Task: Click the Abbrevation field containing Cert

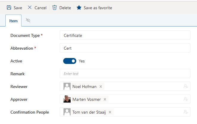Action: click(125, 48)
